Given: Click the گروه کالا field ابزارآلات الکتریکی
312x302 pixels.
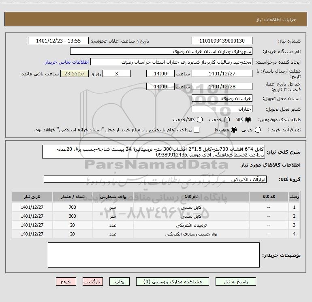Looking at the screenshot, I should [155, 179].
